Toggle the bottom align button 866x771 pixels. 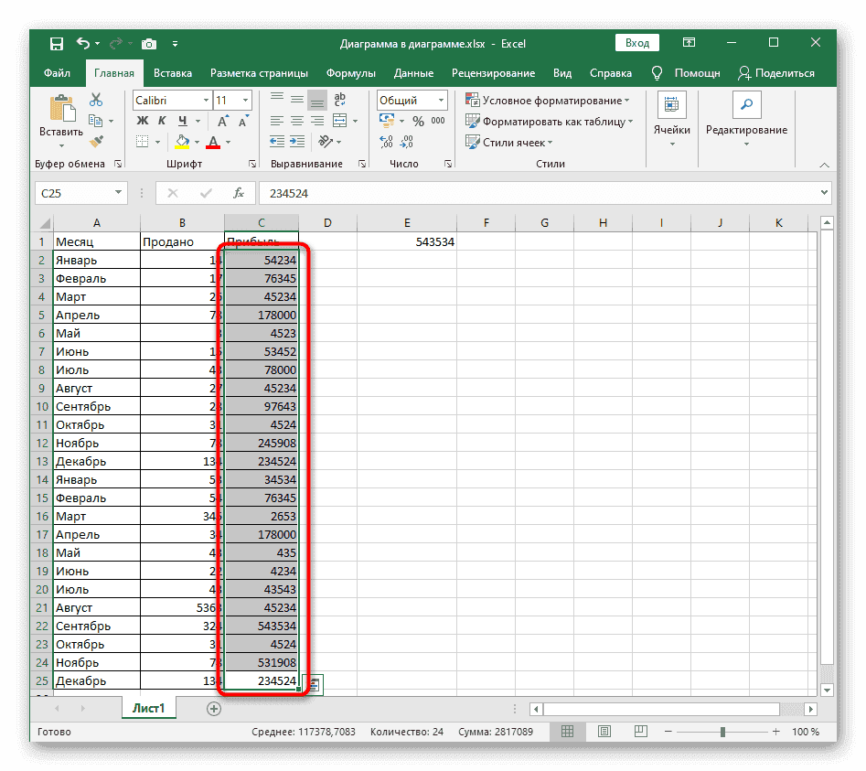pyautogui.click(x=316, y=101)
